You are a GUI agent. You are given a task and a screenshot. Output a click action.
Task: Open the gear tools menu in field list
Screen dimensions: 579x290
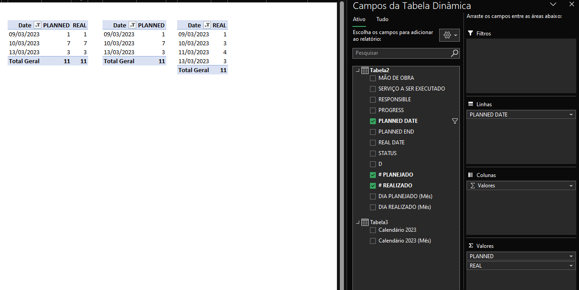[450, 35]
